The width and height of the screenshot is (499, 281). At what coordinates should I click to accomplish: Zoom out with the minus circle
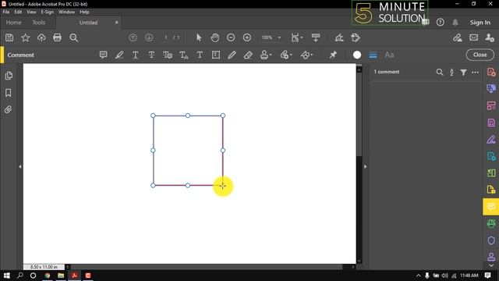[231, 37]
